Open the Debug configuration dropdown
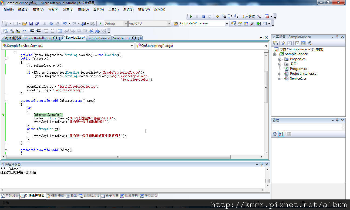The image size is (350, 210). pos(126,24)
